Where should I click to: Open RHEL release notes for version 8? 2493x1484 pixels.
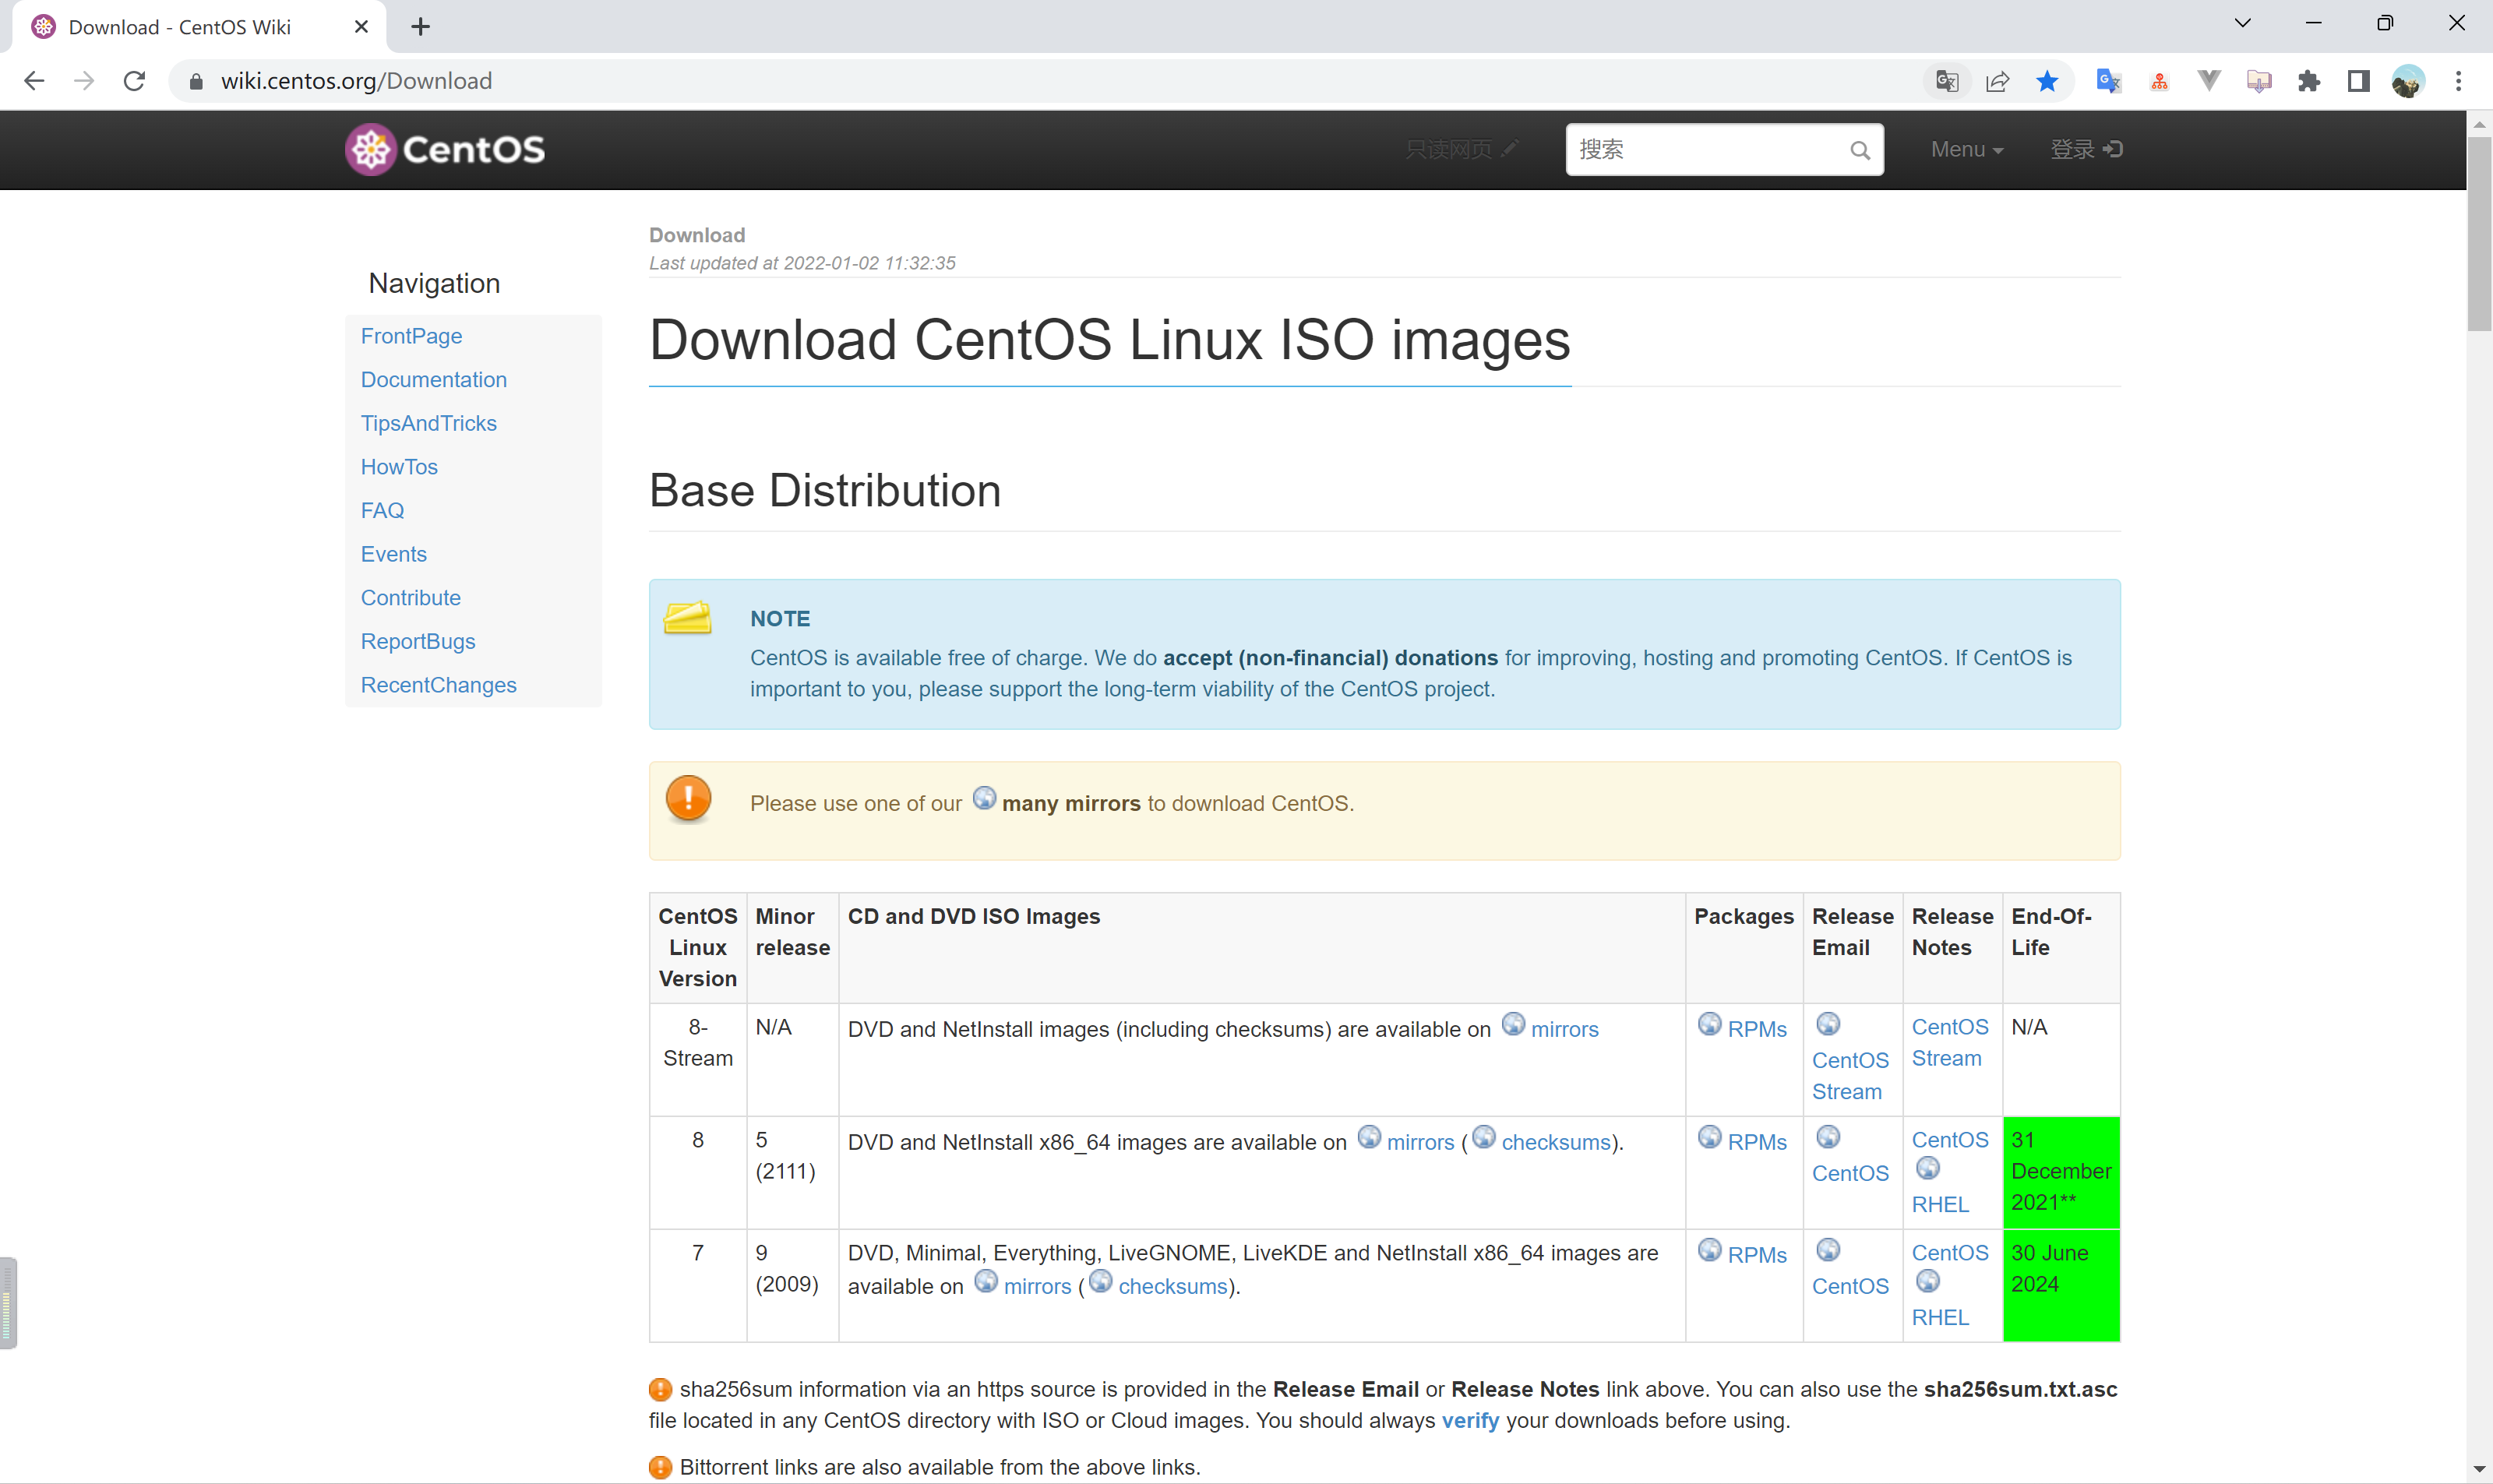[x=1940, y=1204]
